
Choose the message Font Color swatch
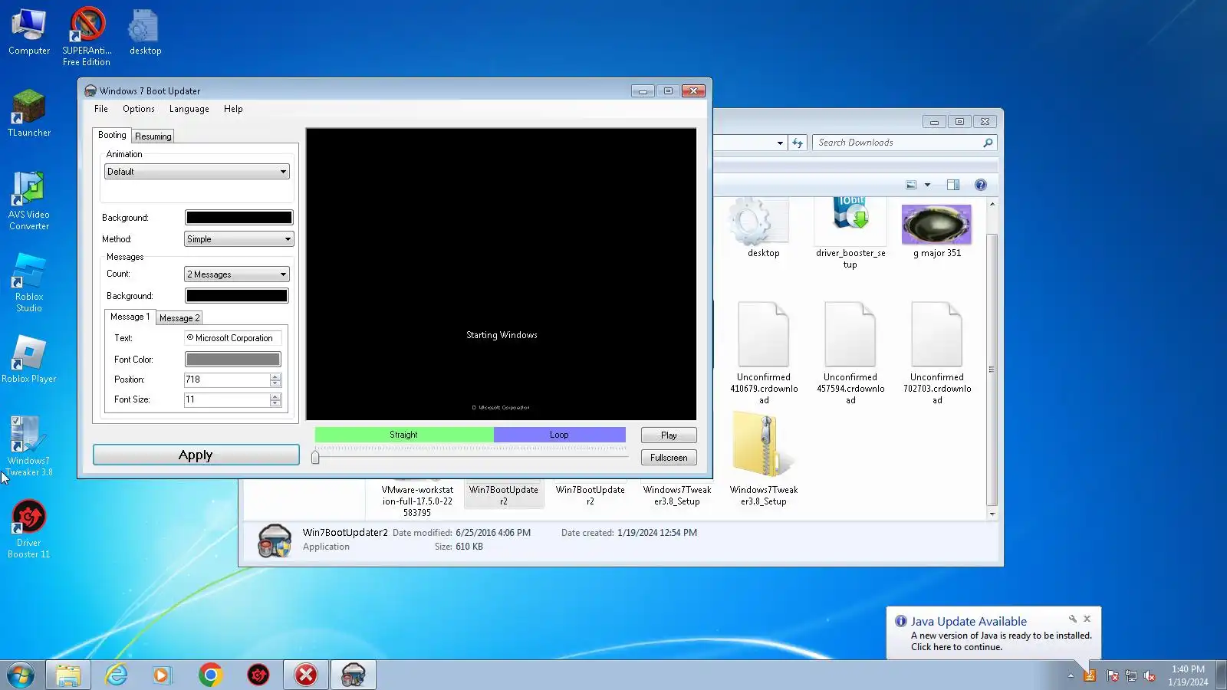click(x=232, y=360)
